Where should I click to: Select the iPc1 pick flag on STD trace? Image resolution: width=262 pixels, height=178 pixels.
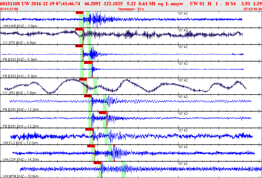pyautogui.click(x=79, y=29)
